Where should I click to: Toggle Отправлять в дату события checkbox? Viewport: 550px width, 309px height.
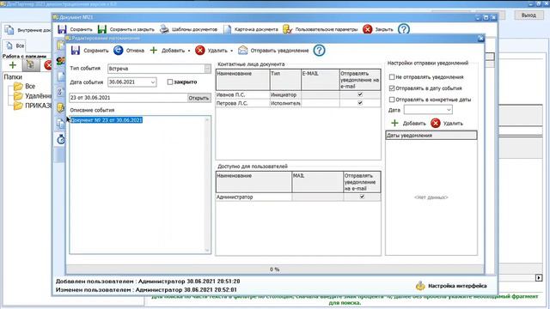point(392,88)
